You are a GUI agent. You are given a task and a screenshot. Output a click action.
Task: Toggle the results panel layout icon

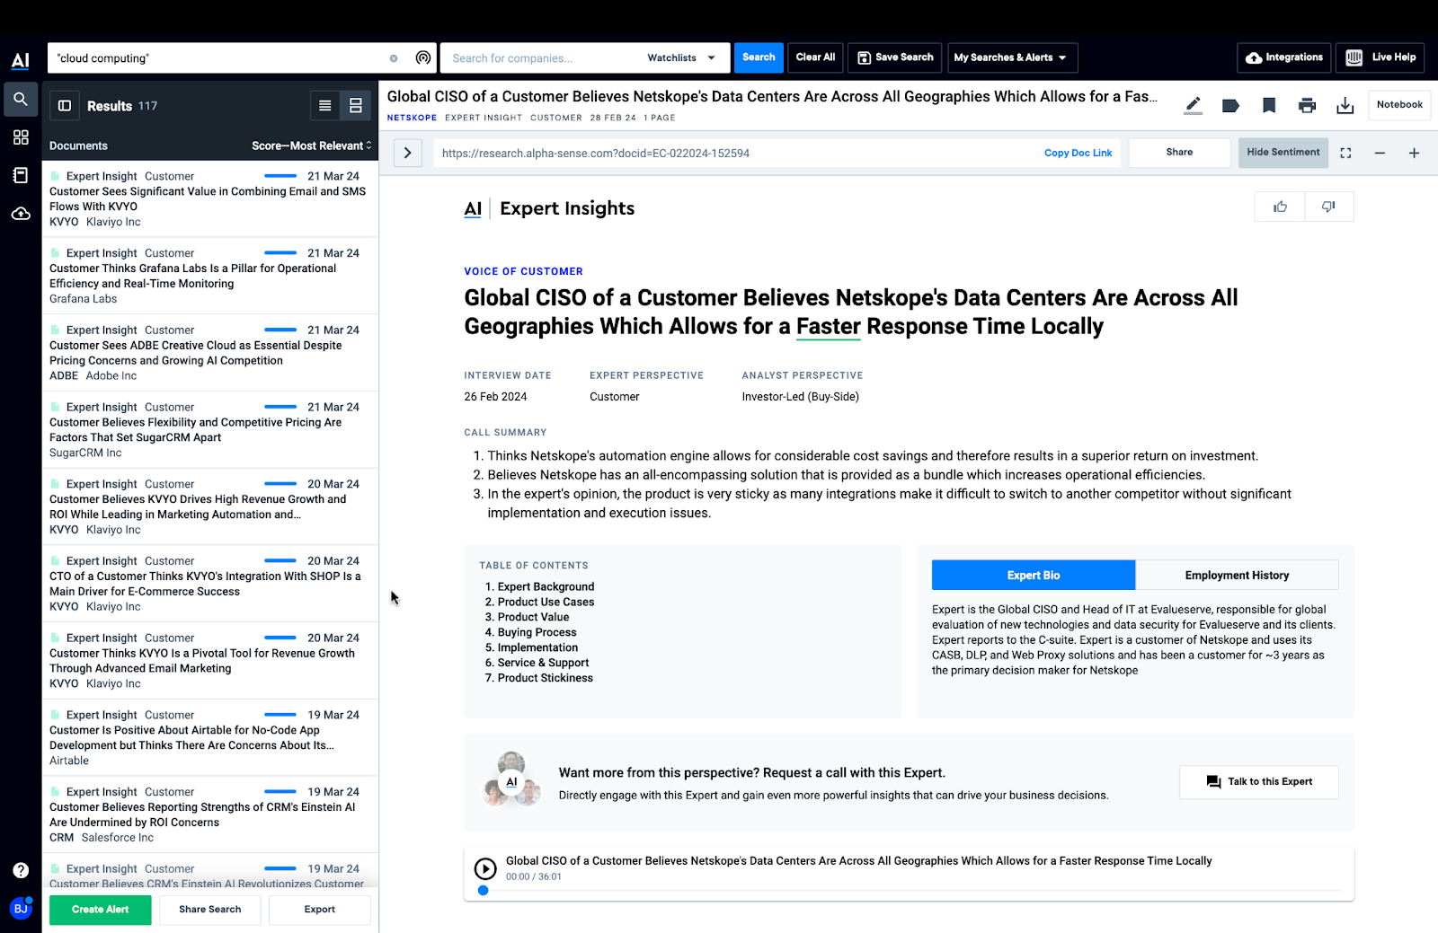[x=65, y=106]
